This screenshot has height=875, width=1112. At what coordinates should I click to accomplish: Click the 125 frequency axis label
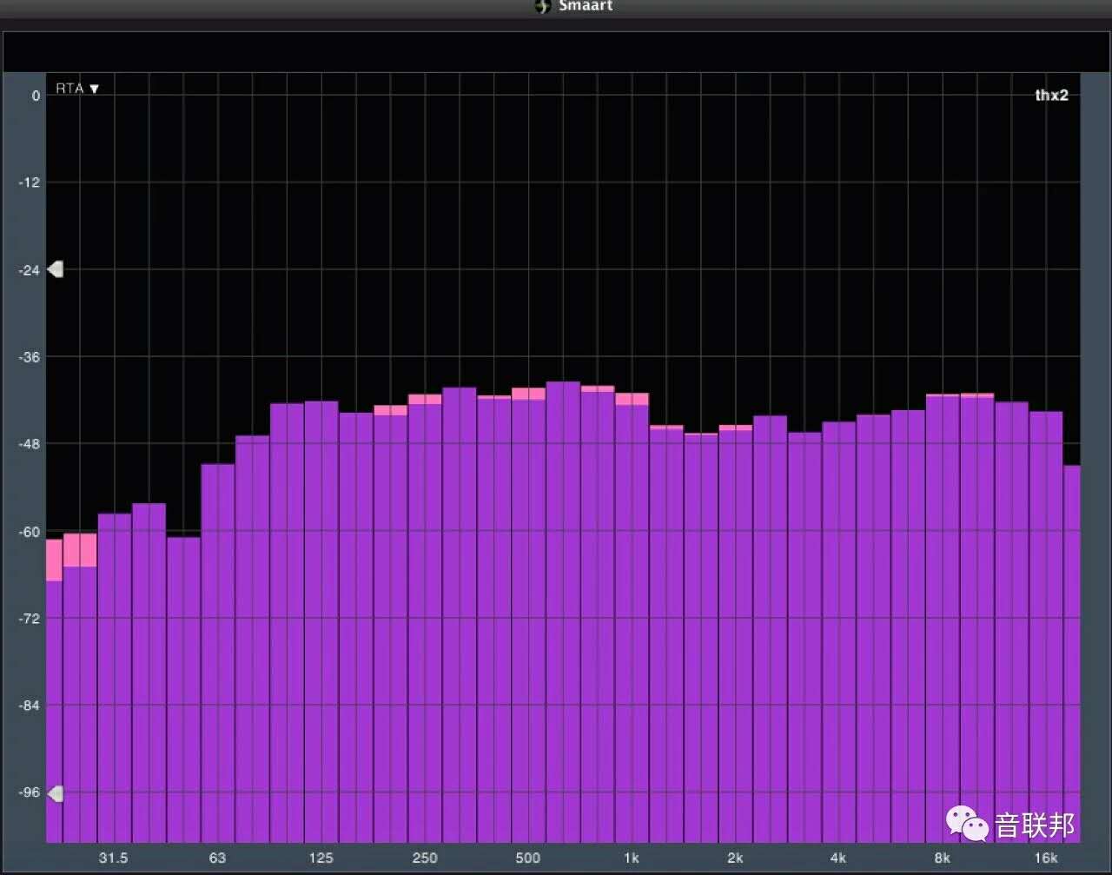point(321,858)
